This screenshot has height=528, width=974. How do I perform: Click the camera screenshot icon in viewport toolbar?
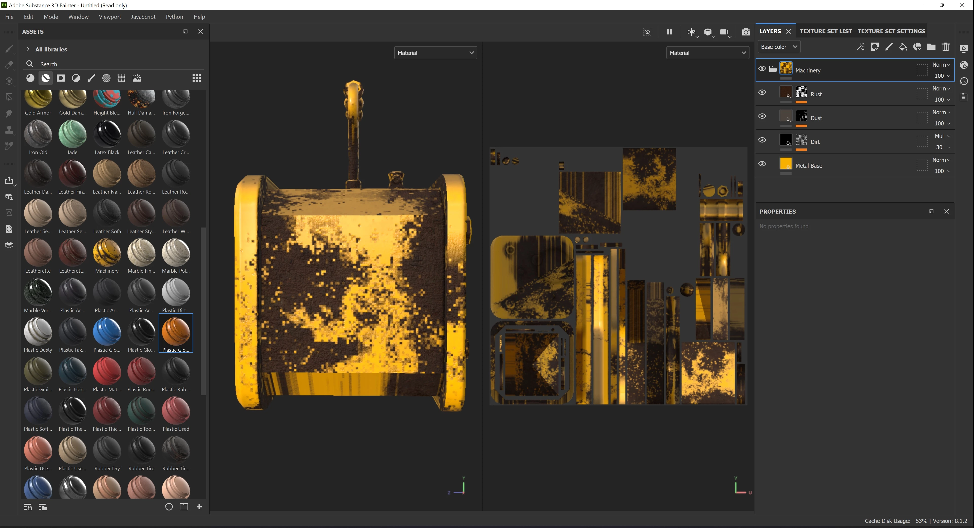pyautogui.click(x=746, y=32)
